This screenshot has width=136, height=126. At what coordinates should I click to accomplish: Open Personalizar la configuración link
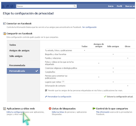[59, 97]
